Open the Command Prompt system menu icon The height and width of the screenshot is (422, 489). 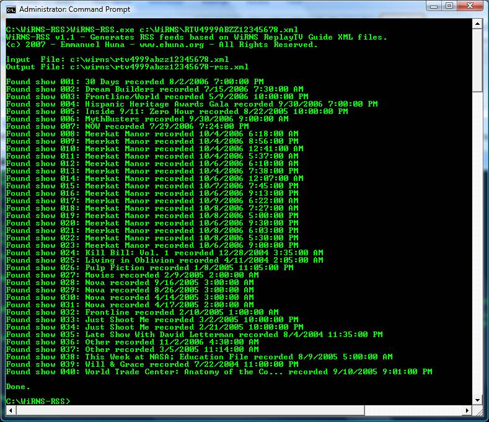tap(11, 10)
